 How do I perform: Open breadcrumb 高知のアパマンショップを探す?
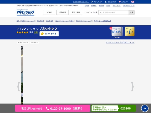pos(64,21)
